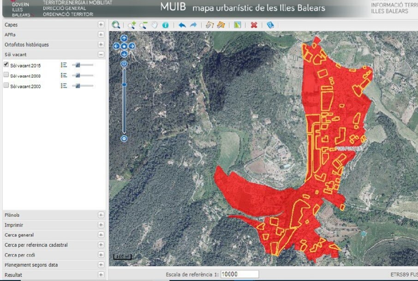
Task: Click the center button of pan control
Action: click(x=124, y=46)
